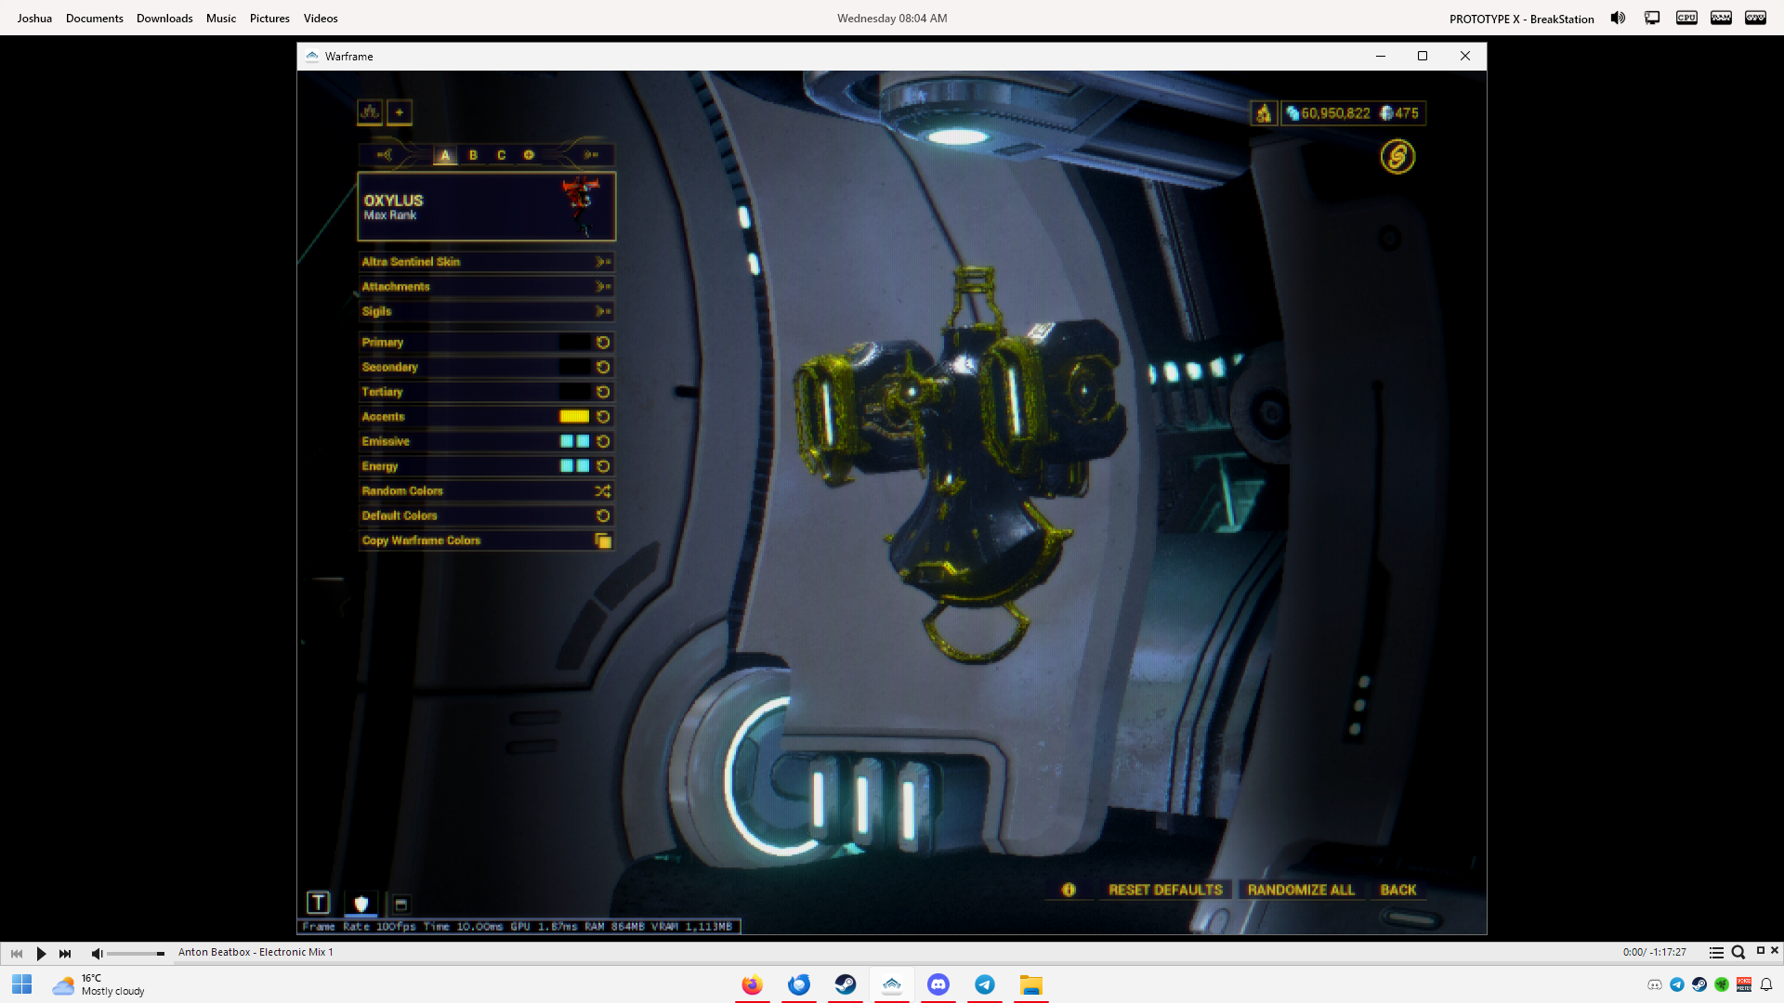
Task: Click the T icon at bottom-left of game
Action: [x=319, y=903]
